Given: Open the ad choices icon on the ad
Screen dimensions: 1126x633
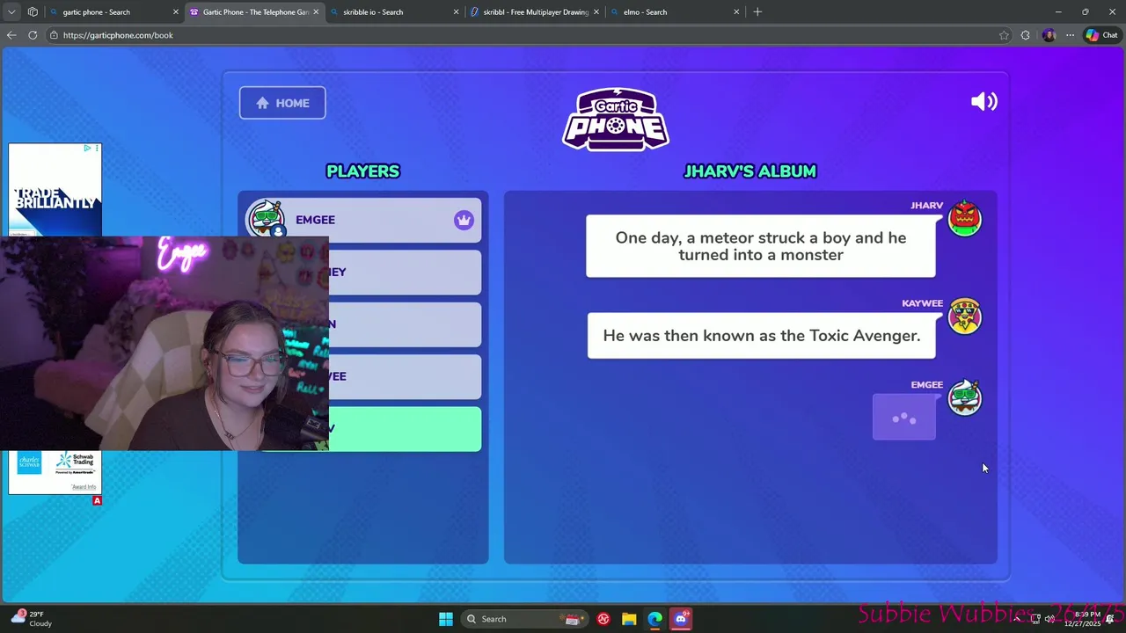Looking at the screenshot, I should click(87, 149).
